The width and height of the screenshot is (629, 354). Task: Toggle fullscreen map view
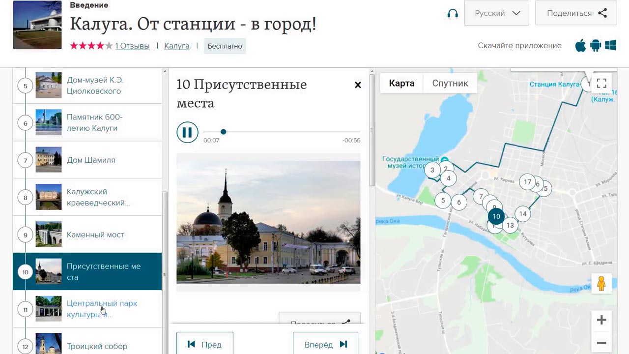pyautogui.click(x=601, y=83)
